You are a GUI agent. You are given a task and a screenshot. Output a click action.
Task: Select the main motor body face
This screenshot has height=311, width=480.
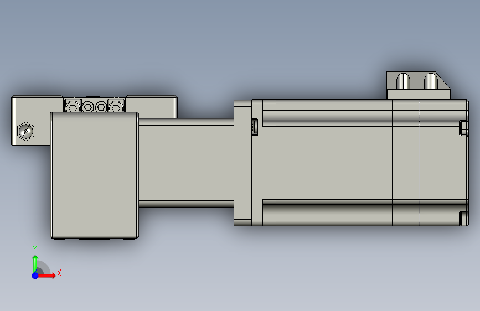(x=334, y=163)
